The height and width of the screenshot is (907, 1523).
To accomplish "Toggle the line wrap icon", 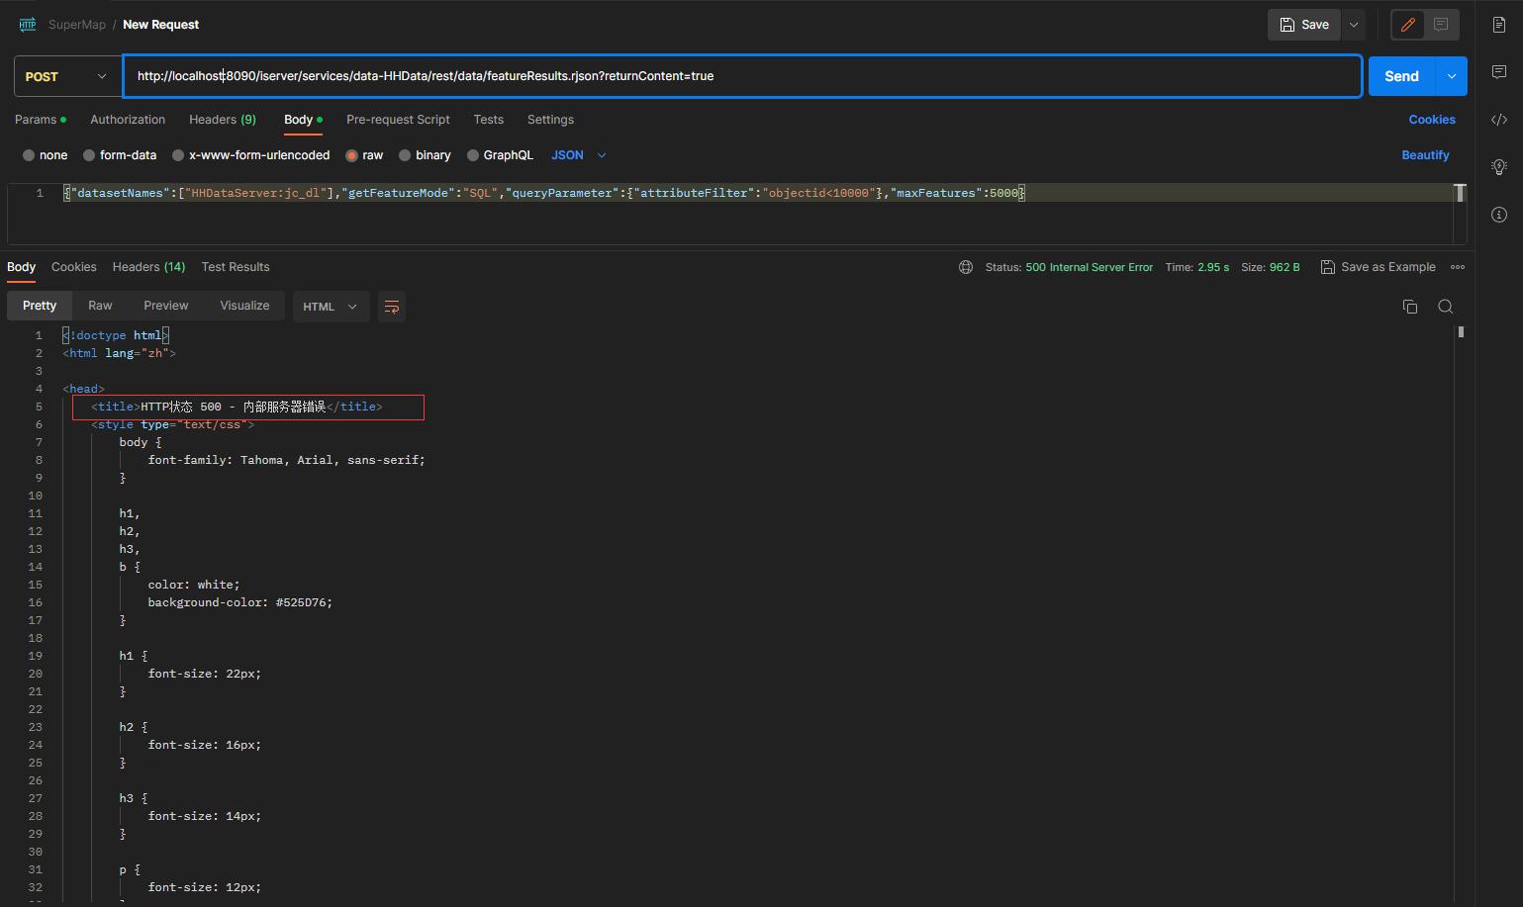I will point(392,307).
